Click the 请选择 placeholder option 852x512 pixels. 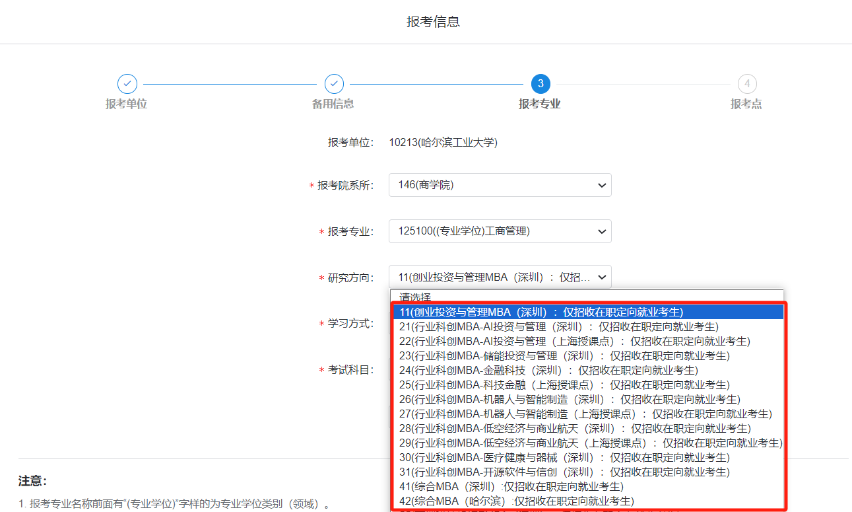tap(416, 297)
